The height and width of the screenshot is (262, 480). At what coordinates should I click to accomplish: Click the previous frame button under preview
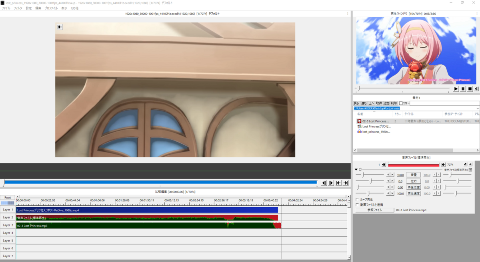point(324,183)
